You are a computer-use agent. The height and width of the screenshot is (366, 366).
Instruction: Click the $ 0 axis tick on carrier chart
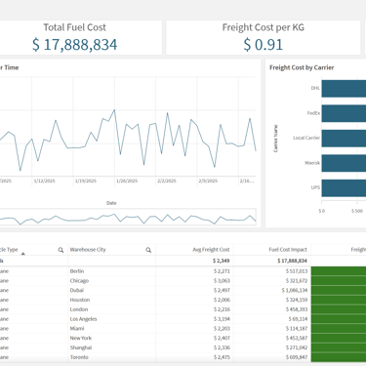point(322,211)
